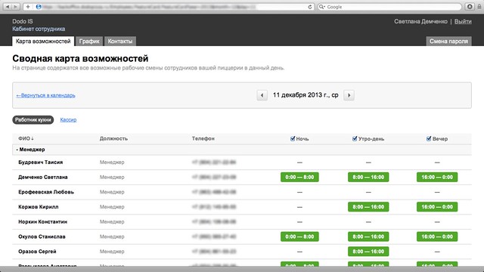484x272 pixels.
Task: Click the plus add-bookmark button
Action: pos(28,7)
